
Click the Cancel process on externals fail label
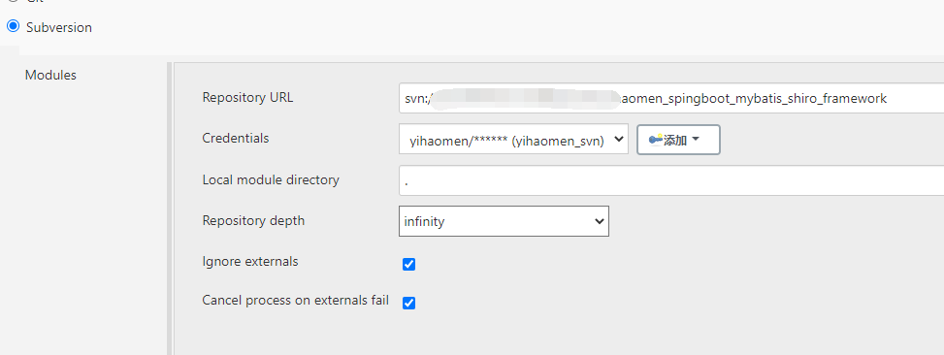(296, 301)
